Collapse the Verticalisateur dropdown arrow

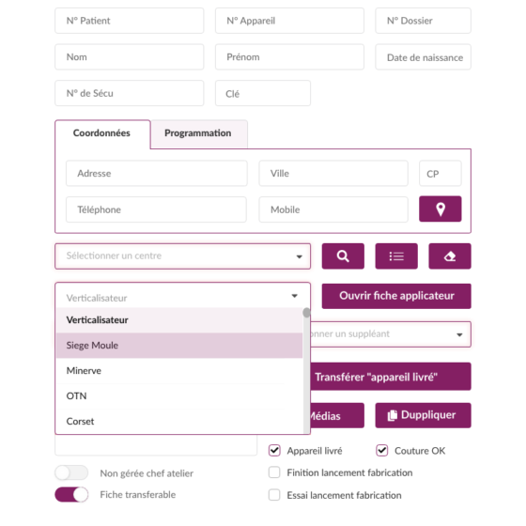tap(294, 296)
